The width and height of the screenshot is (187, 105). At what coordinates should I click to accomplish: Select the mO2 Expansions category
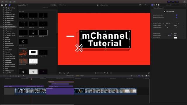click(x=9, y=71)
